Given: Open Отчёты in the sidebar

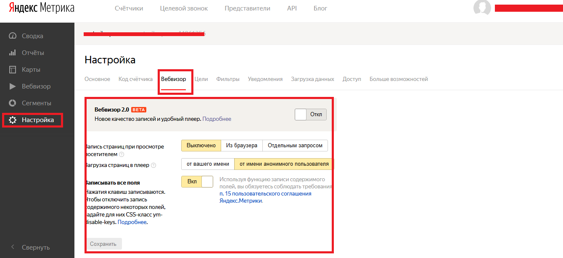Looking at the screenshot, I should (x=33, y=53).
